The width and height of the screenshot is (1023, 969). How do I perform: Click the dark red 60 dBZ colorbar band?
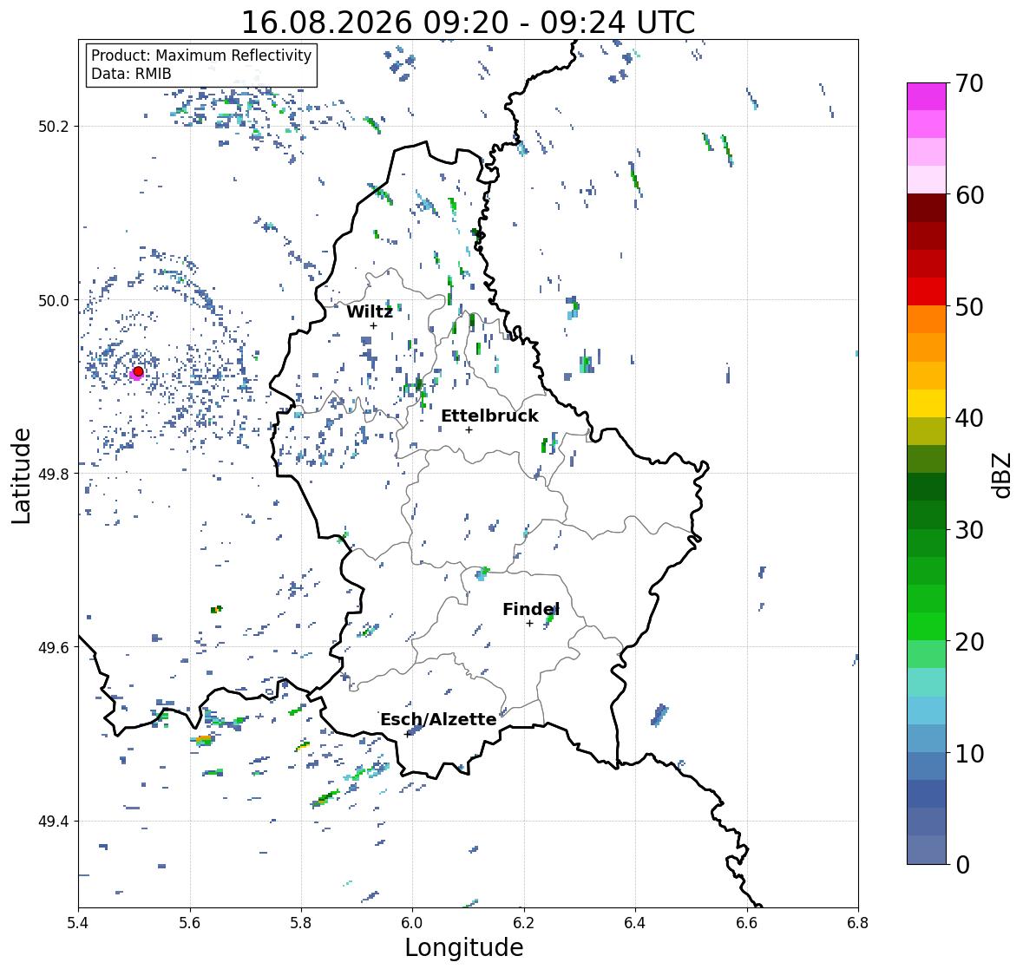pos(927,208)
